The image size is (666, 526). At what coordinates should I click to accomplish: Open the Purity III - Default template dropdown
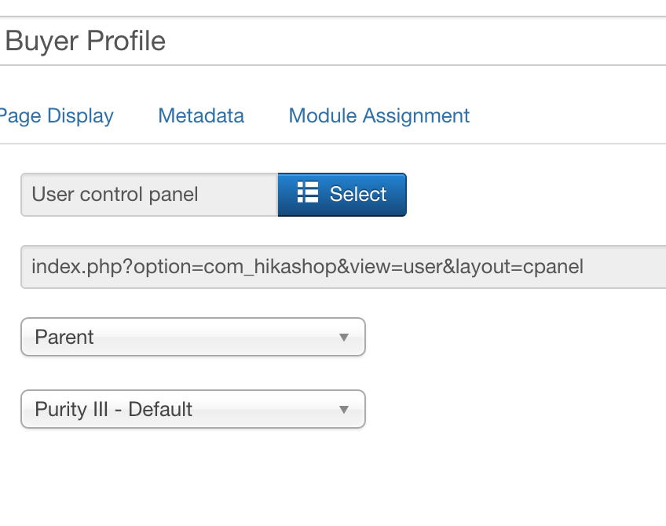tap(192, 410)
